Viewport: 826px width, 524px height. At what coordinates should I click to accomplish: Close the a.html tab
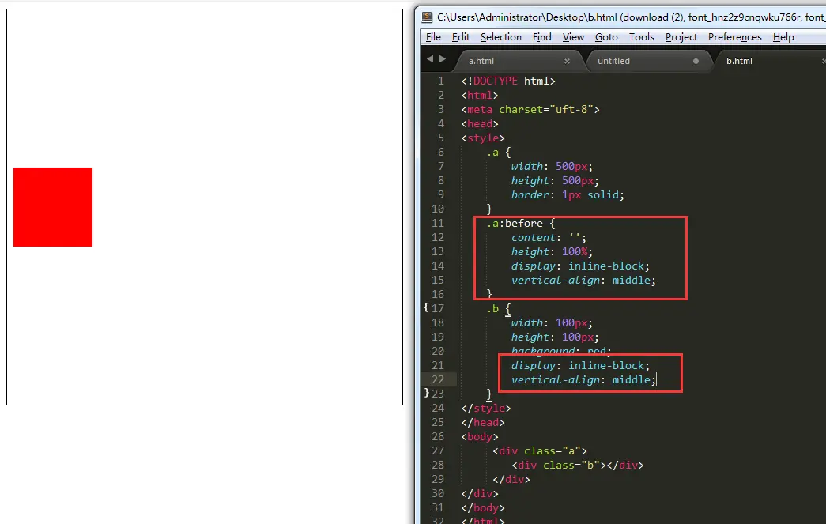pos(567,61)
